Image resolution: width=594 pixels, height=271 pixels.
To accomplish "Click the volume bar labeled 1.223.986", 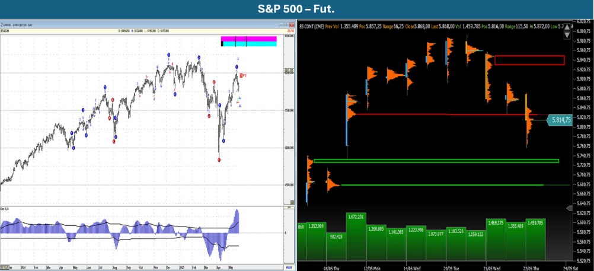I will click(x=416, y=243).
